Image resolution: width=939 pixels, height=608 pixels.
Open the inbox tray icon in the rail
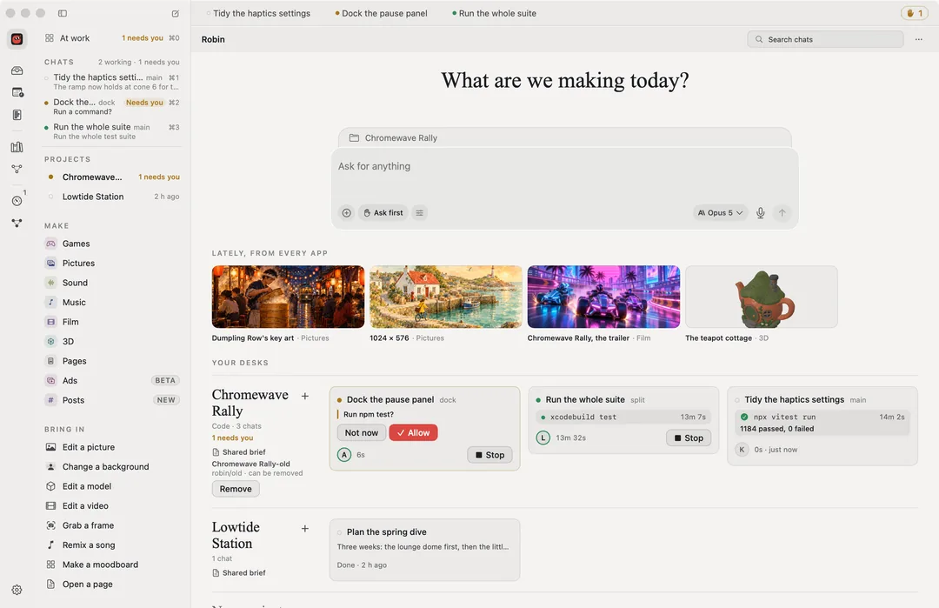click(17, 70)
